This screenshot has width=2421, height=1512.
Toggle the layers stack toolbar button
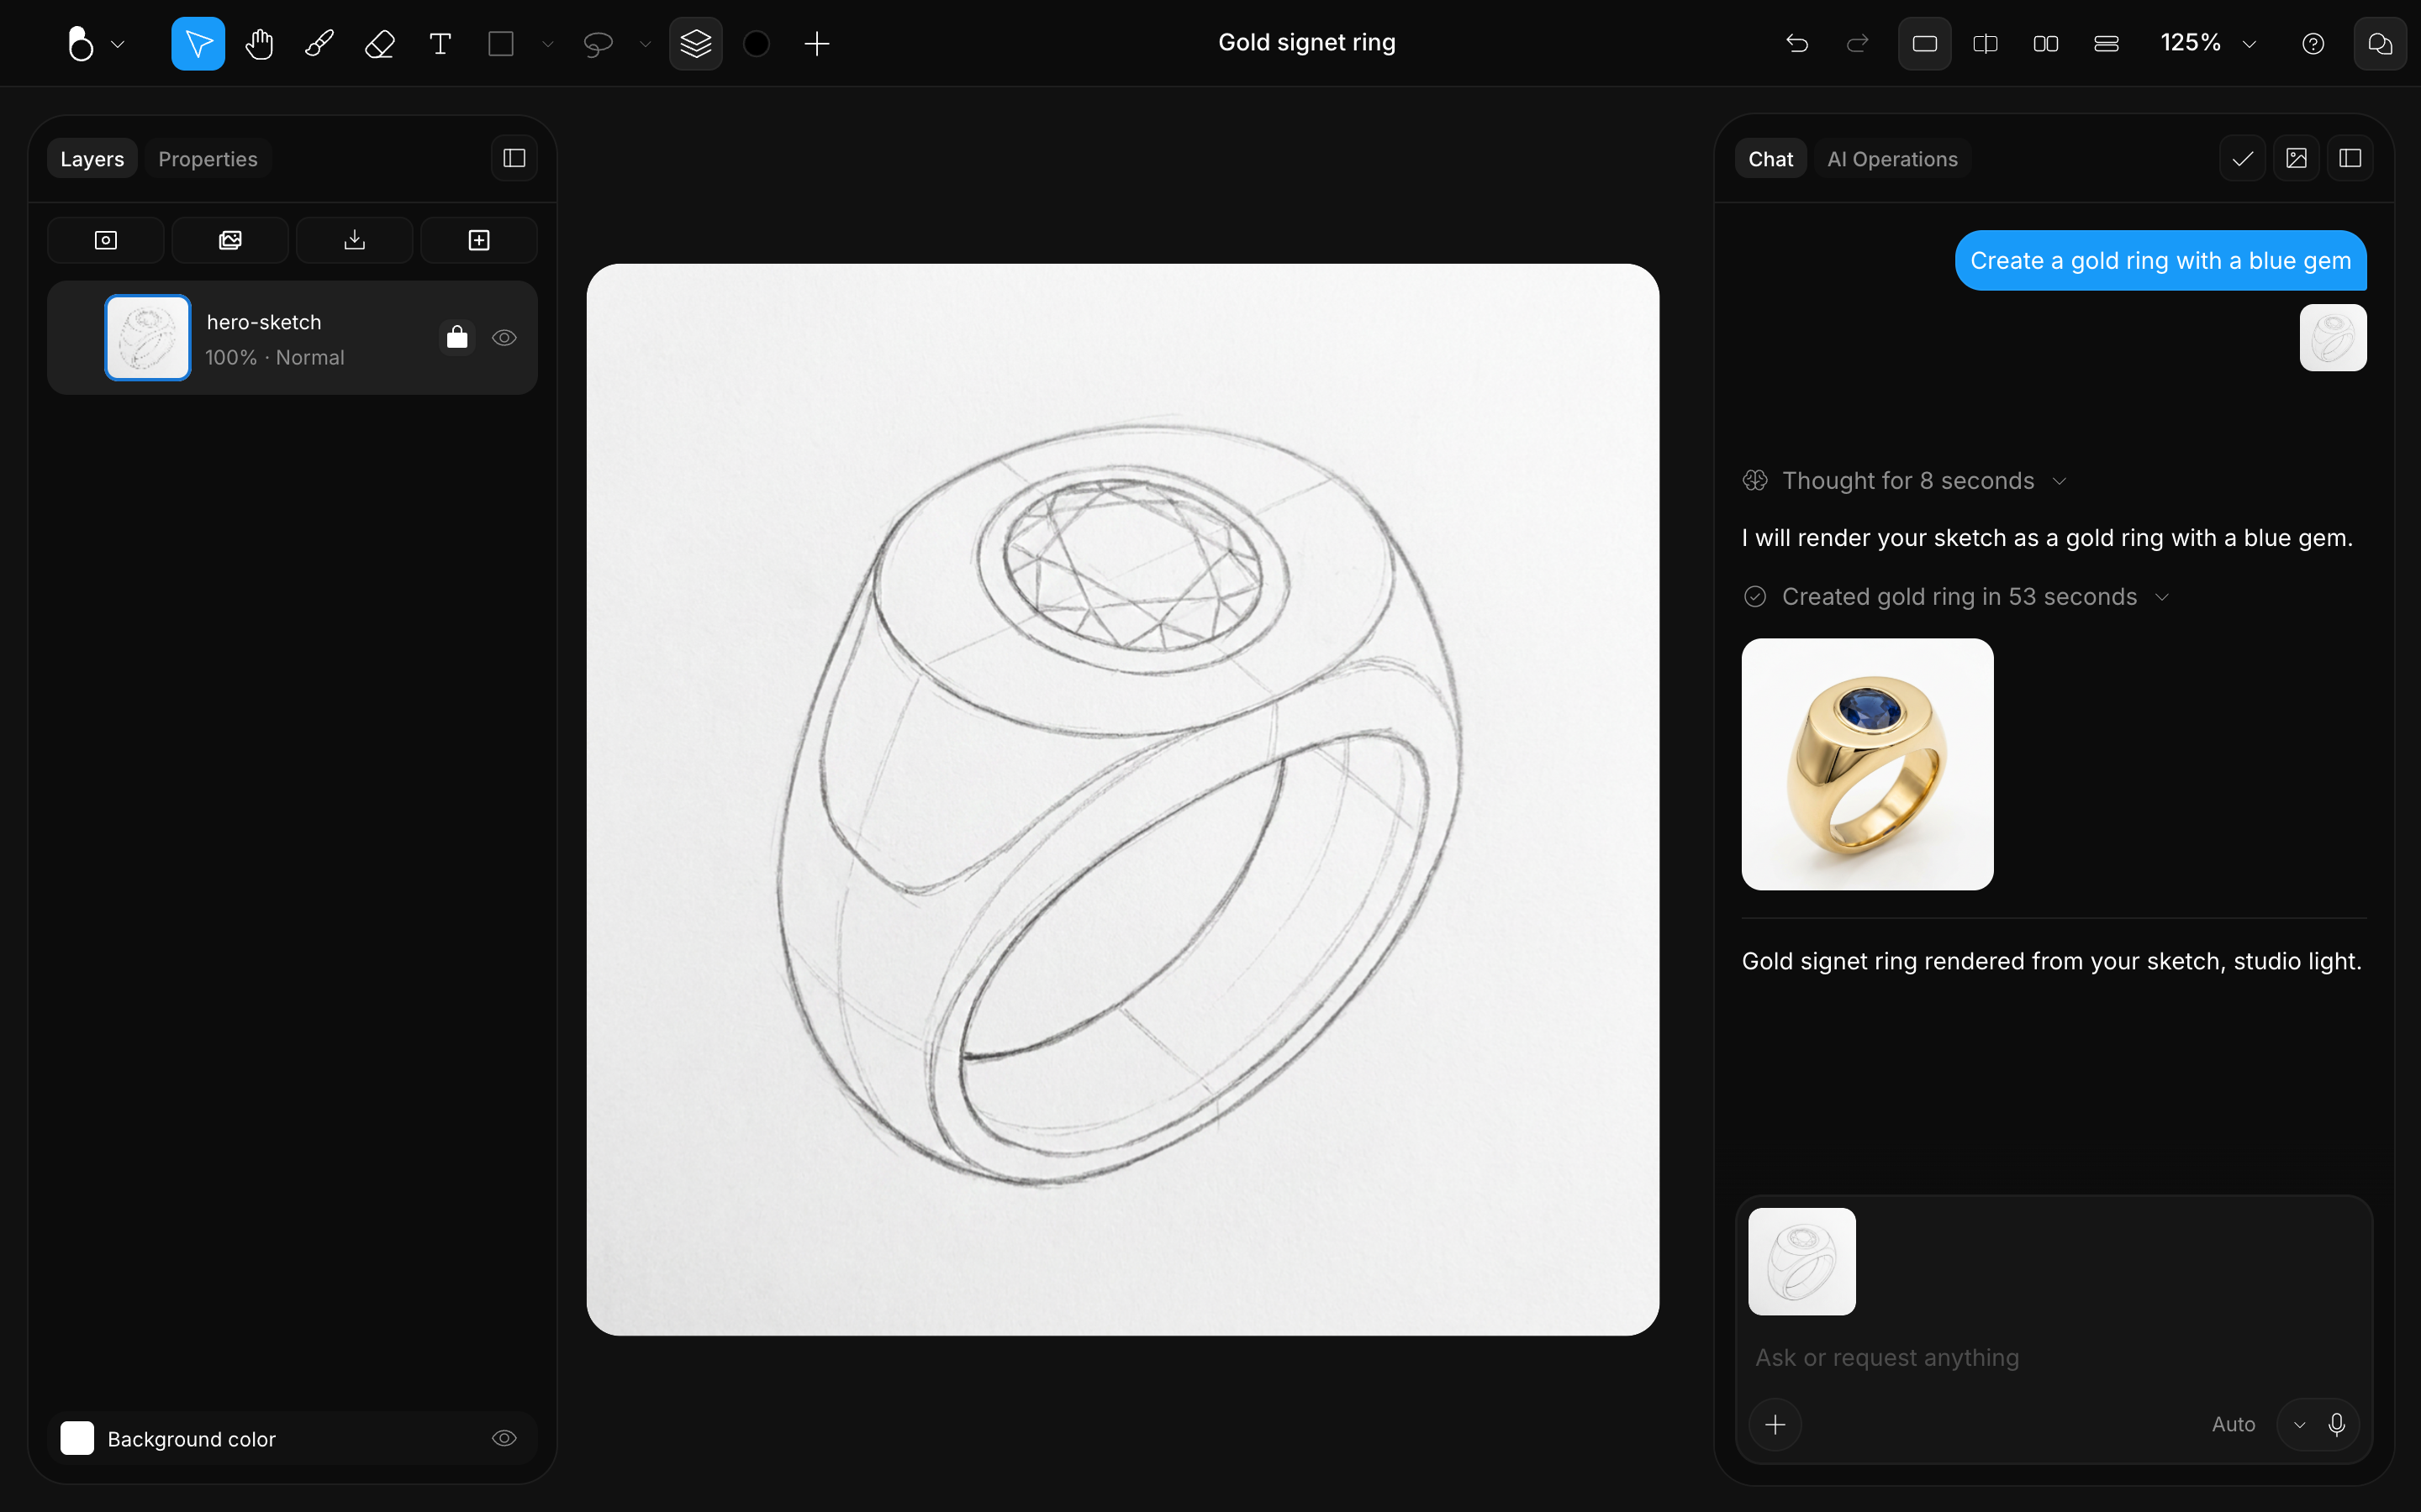[696, 44]
